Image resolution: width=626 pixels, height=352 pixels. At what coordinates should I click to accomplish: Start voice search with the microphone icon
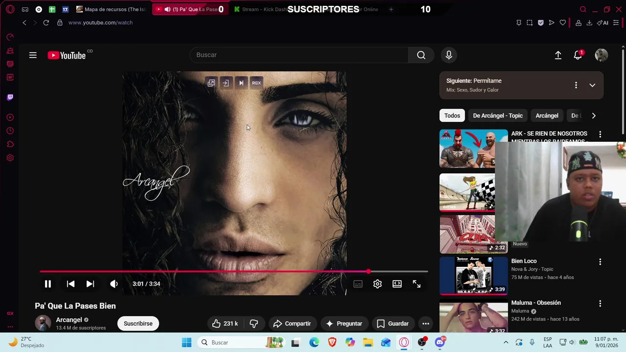pos(449,55)
